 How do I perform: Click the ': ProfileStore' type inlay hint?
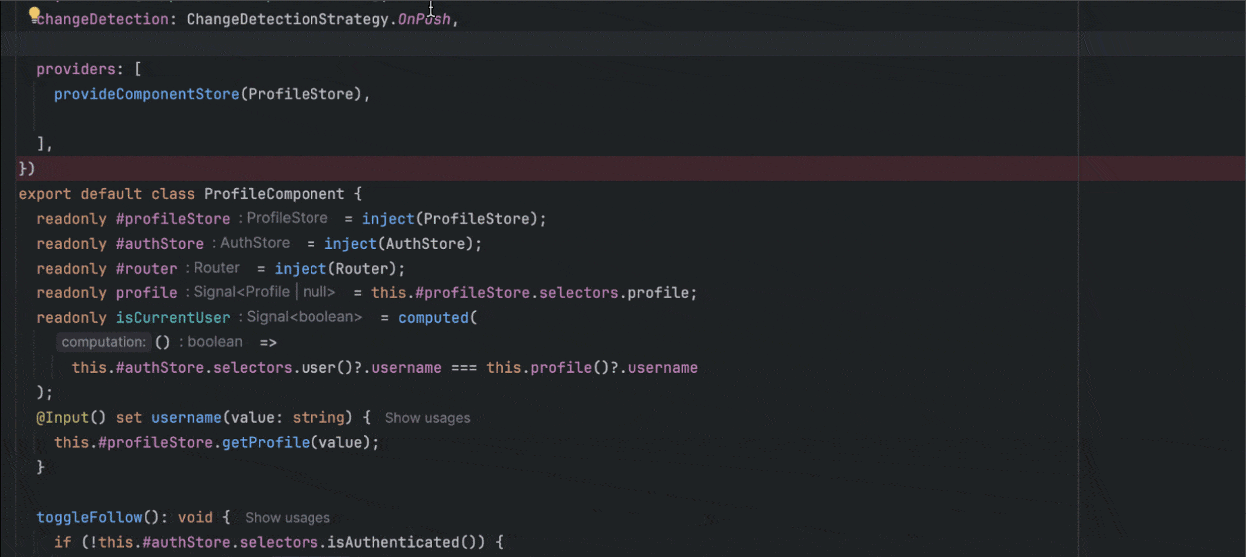click(283, 218)
